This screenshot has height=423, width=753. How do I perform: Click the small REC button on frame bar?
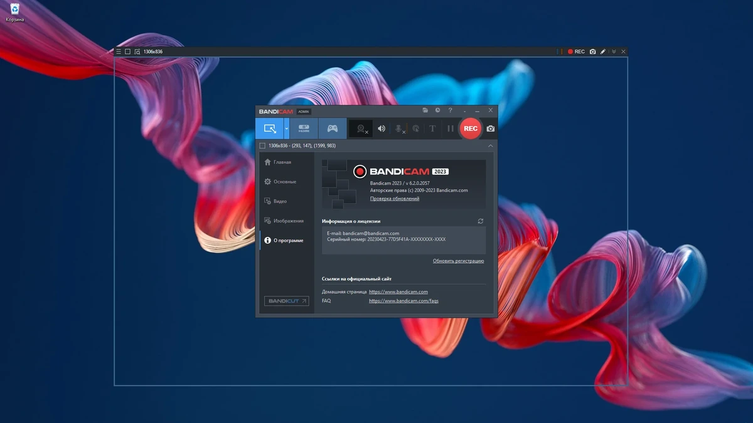coord(576,51)
